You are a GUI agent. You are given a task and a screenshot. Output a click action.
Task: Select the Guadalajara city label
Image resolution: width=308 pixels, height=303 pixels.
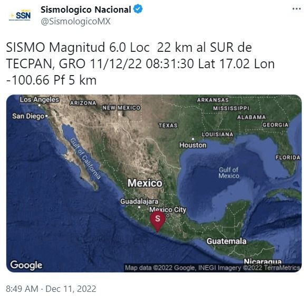tap(139, 201)
